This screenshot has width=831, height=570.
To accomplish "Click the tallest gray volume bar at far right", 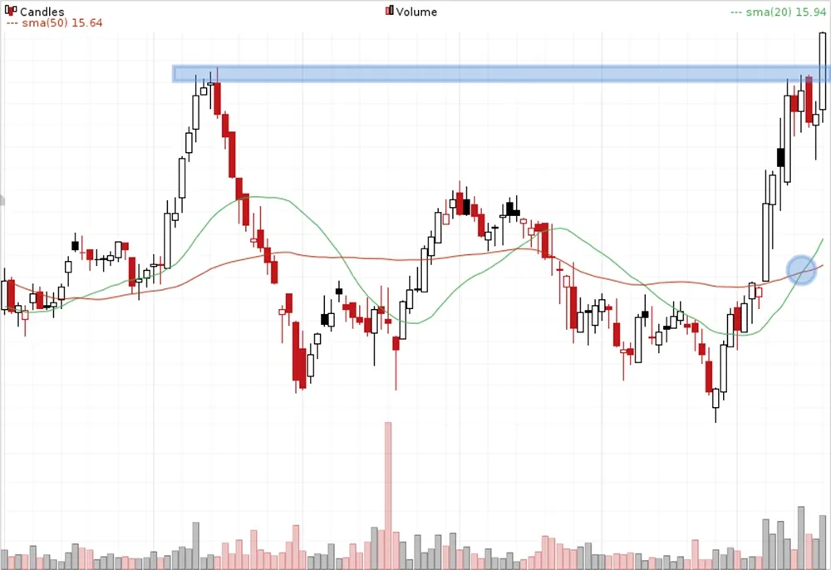I will 801,536.
